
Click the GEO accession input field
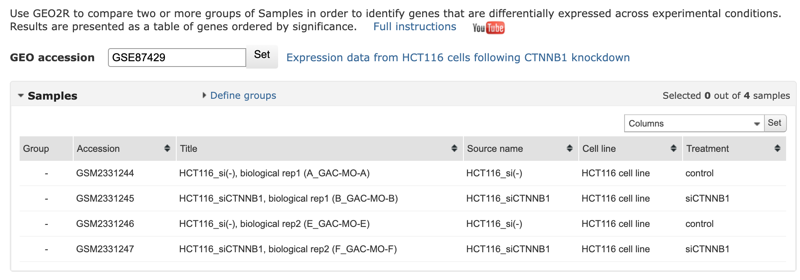pyautogui.click(x=177, y=58)
